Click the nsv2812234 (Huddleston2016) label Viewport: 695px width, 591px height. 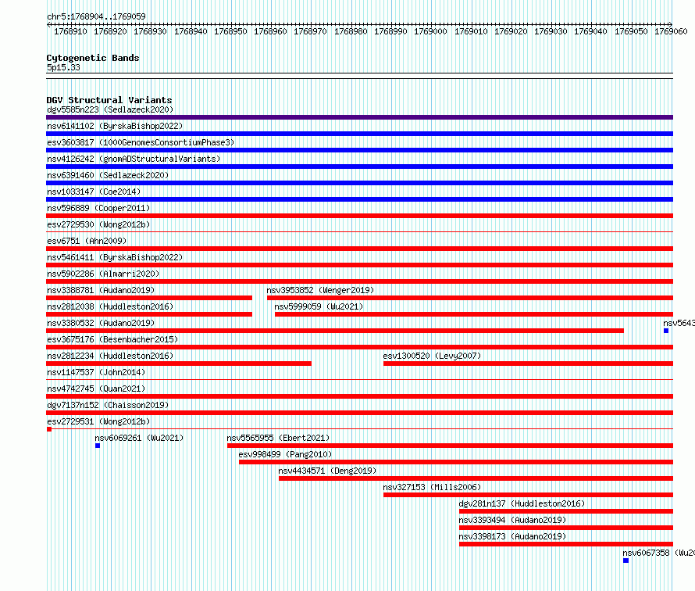(x=110, y=356)
